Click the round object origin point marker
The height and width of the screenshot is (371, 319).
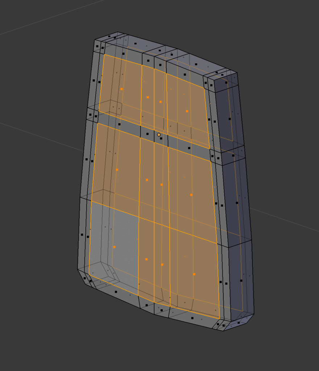pos(159,135)
